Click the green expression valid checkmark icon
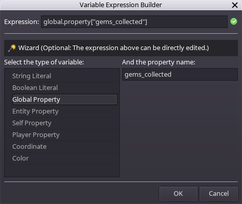This screenshot has height=204, width=242. click(x=234, y=21)
